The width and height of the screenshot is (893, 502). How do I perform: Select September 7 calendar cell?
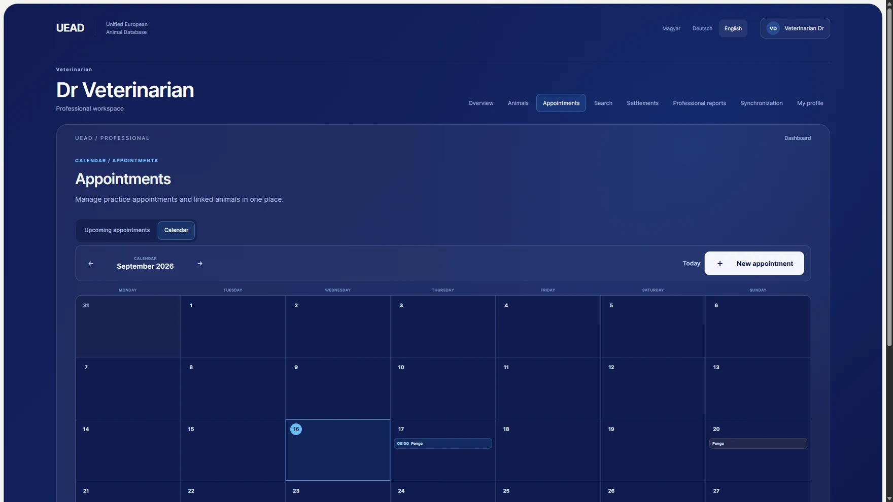pyautogui.click(x=128, y=388)
